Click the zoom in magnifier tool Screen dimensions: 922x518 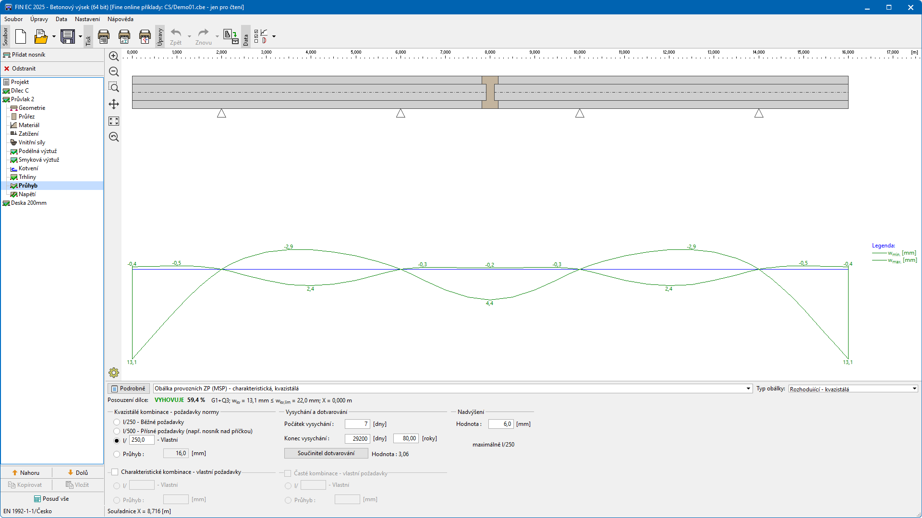point(114,57)
